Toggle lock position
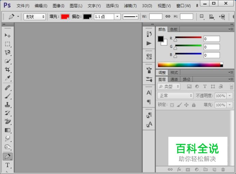The image size is (236, 174). click(x=186, y=105)
